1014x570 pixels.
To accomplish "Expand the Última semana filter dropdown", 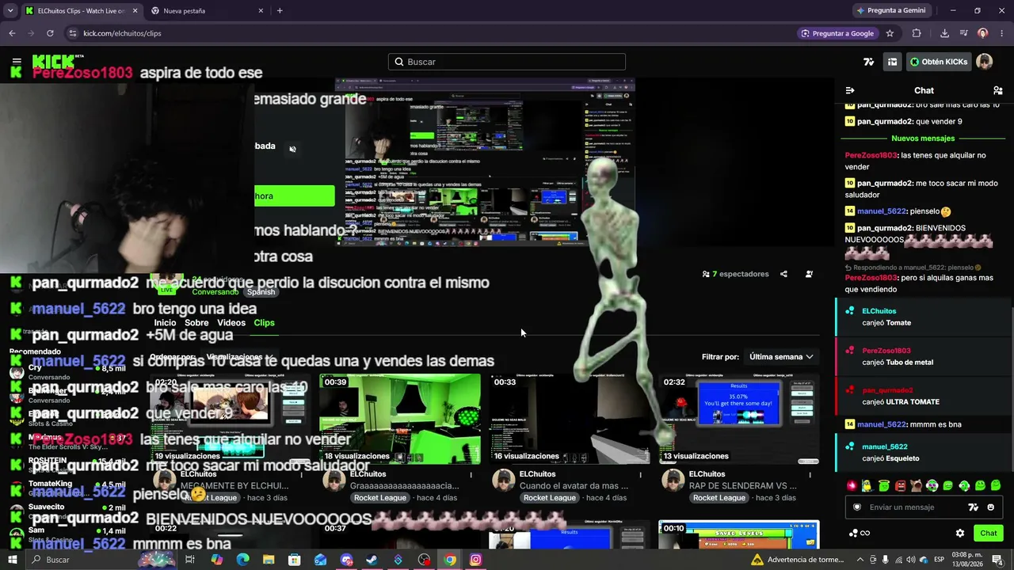I will pyautogui.click(x=781, y=357).
